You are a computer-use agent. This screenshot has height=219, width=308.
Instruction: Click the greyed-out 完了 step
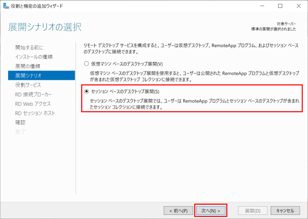point(20,132)
